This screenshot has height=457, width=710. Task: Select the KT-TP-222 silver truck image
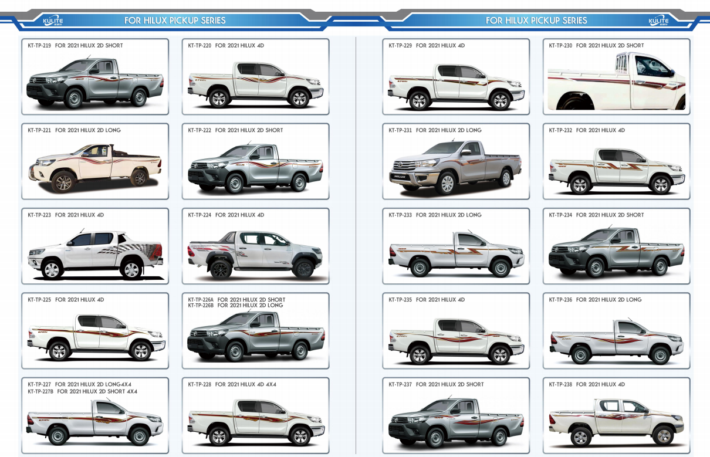[x=255, y=168]
